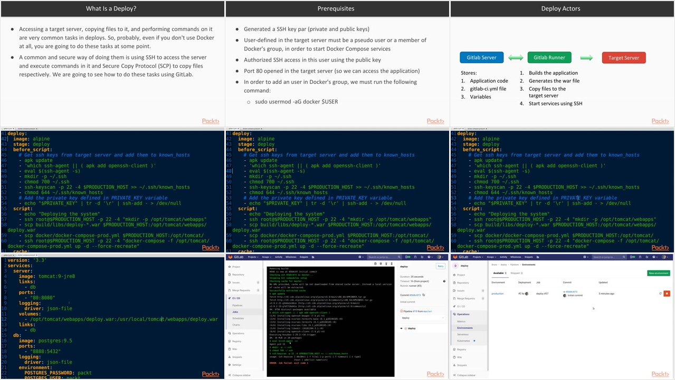Open To-Do list icon in Environments window navbar
Image resolution: width=675 pixels, height=380 pixels.
pos(647,257)
